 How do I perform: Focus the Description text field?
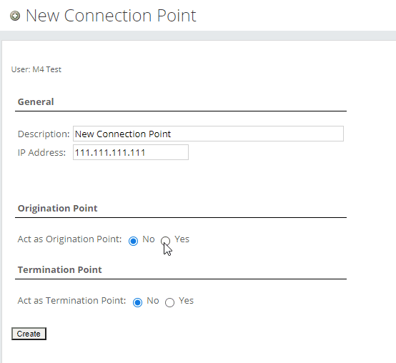click(x=208, y=134)
